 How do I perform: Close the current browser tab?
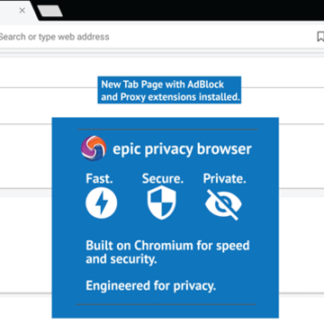[x=22, y=11]
